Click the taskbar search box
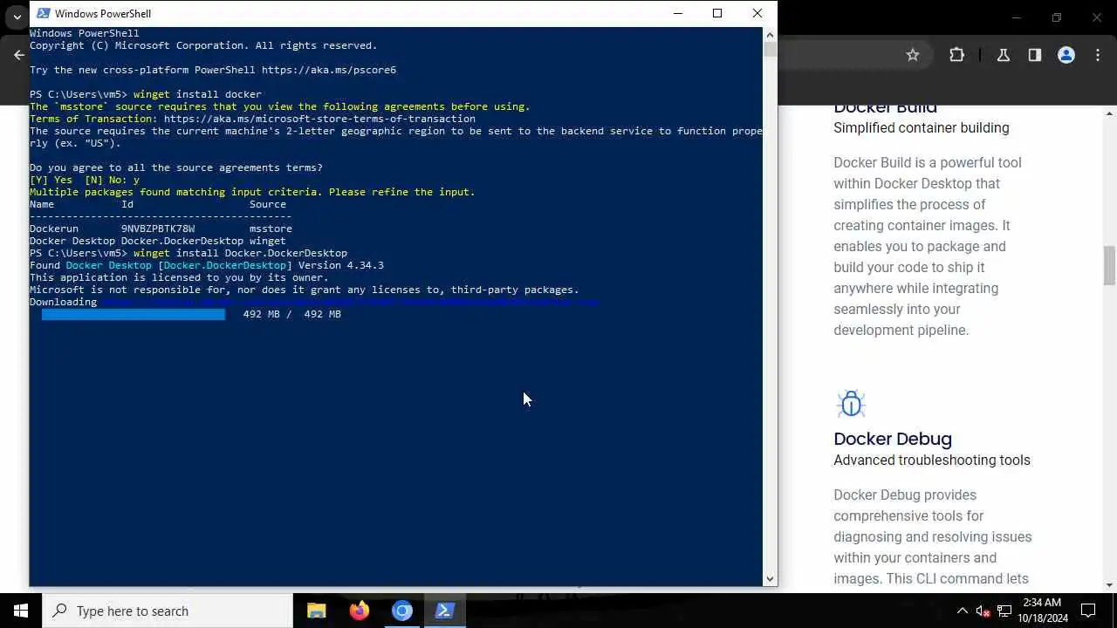The height and width of the screenshot is (628, 1117). [x=168, y=611]
